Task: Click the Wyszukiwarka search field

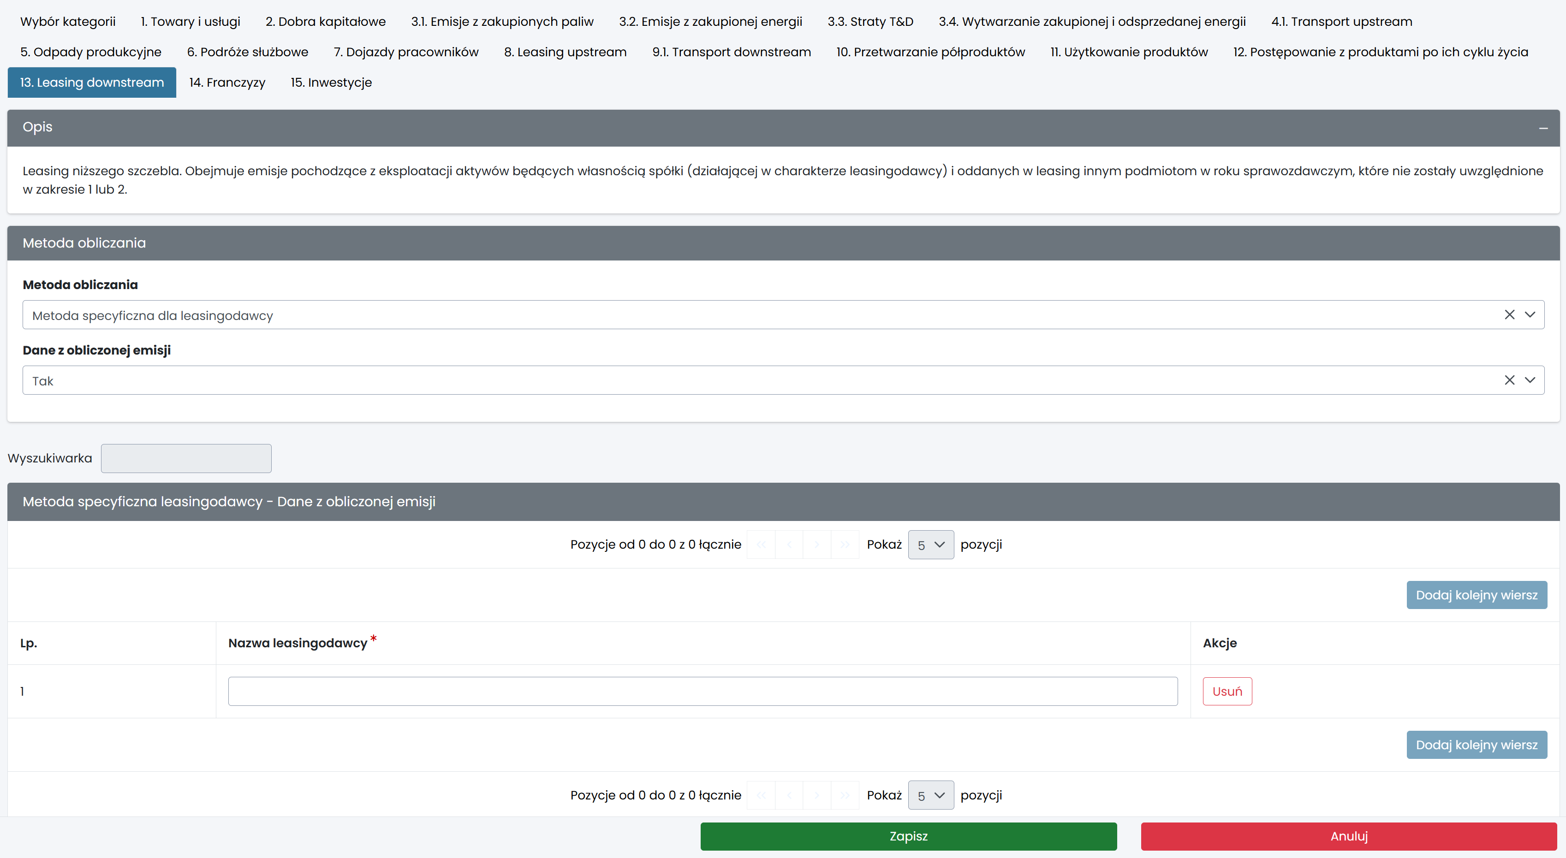Action: pyautogui.click(x=186, y=458)
